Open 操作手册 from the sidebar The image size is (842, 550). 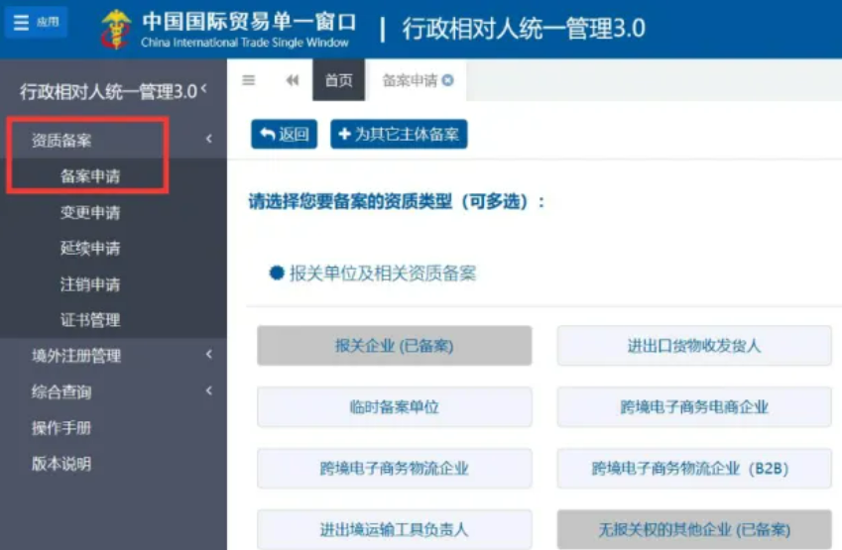click(61, 427)
